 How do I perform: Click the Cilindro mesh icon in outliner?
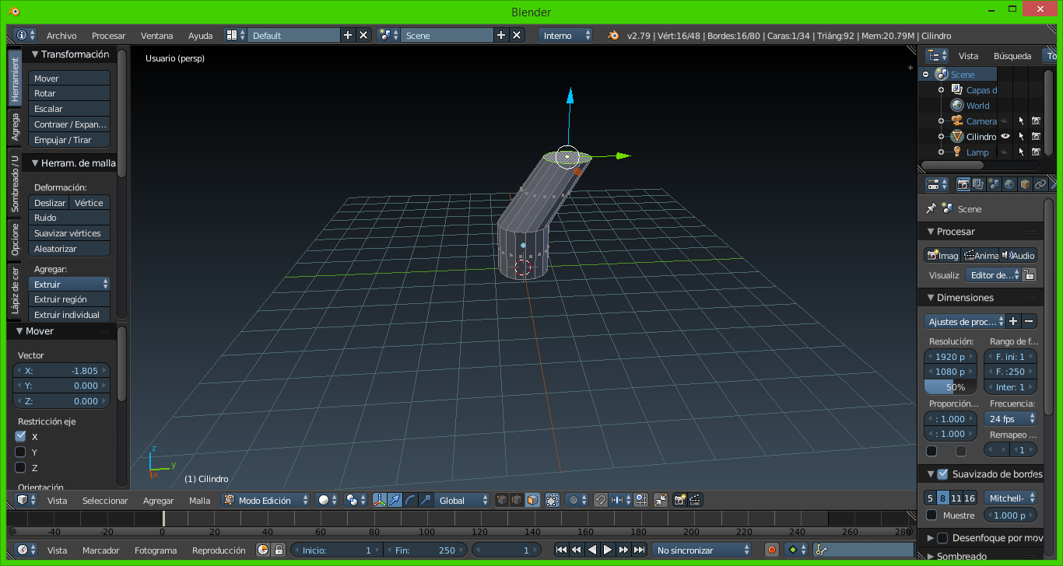(x=957, y=137)
